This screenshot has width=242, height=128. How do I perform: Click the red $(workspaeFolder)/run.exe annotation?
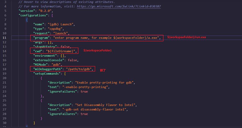[x=187, y=37]
